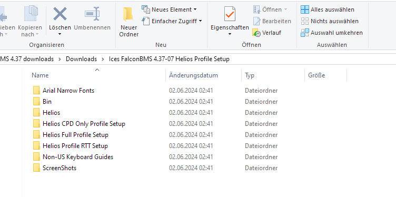The height and width of the screenshot is (197, 396).
Task: Click Dateiordner type in Bin row
Action: pos(261,102)
